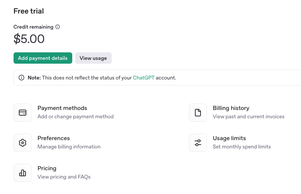Select "Add or change payment method" text
Image resolution: width=301 pixels, height=194 pixels.
point(75,117)
